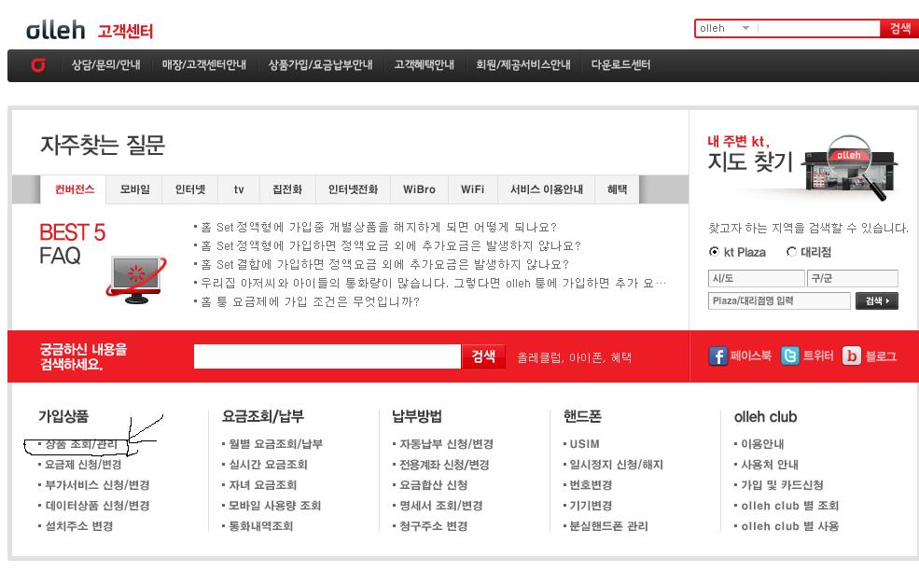Open 번호변경 link

point(591,485)
